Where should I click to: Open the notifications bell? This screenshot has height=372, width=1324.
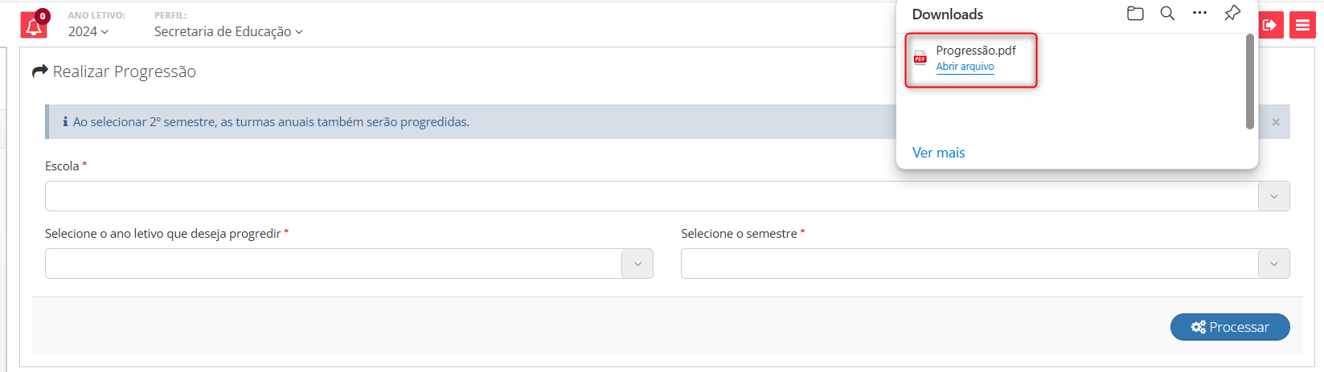point(34,25)
